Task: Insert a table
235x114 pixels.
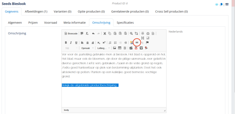Action: (x=120, y=48)
